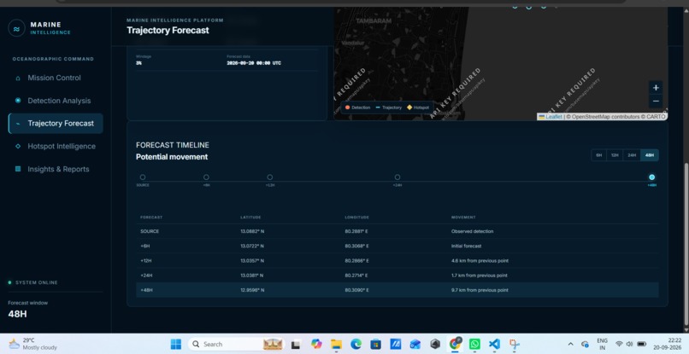This screenshot has width=689, height=354.
Task: Click the MOVEMENT column header
Action: click(x=463, y=218)
